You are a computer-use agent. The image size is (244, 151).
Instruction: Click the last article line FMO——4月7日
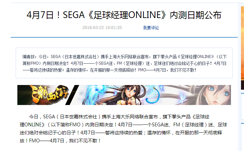(60, 141)
